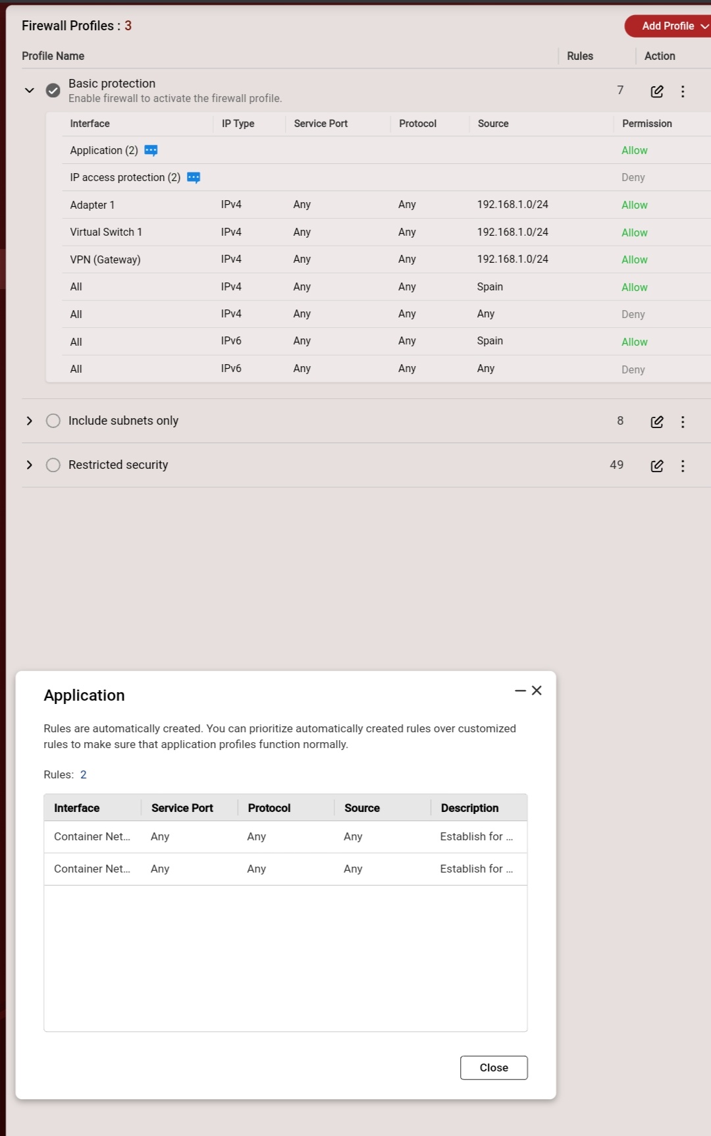Click the Close button in Application dialog
The image size is (711, 1136).
point(494,1068)
